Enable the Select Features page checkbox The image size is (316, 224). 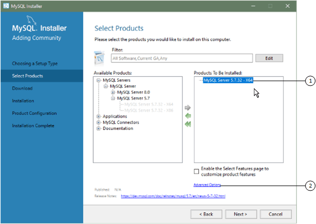point(196,171)
